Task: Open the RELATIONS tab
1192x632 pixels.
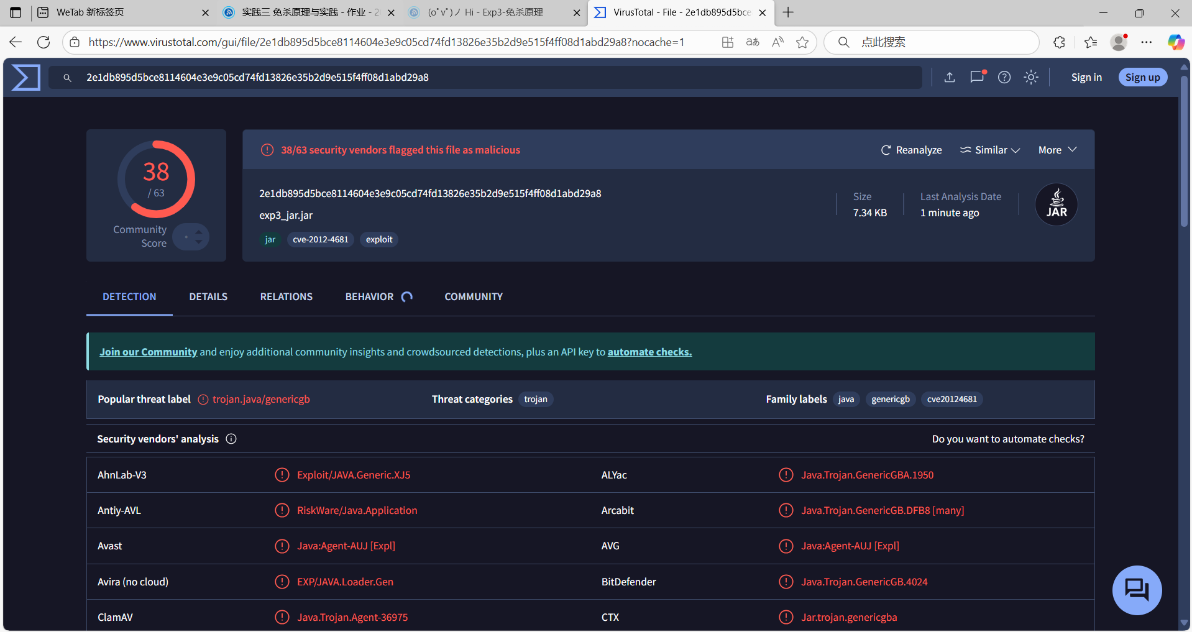Action: 287,297
